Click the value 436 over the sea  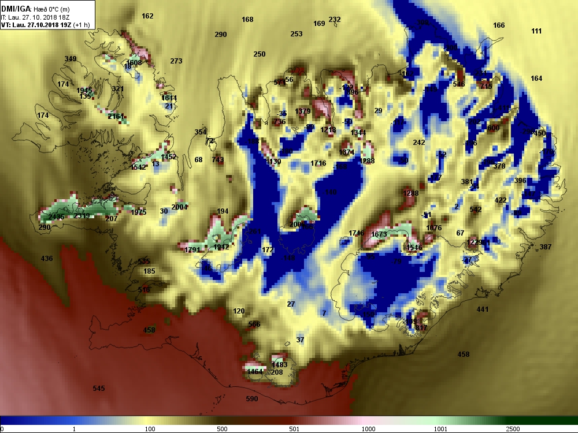47,258
